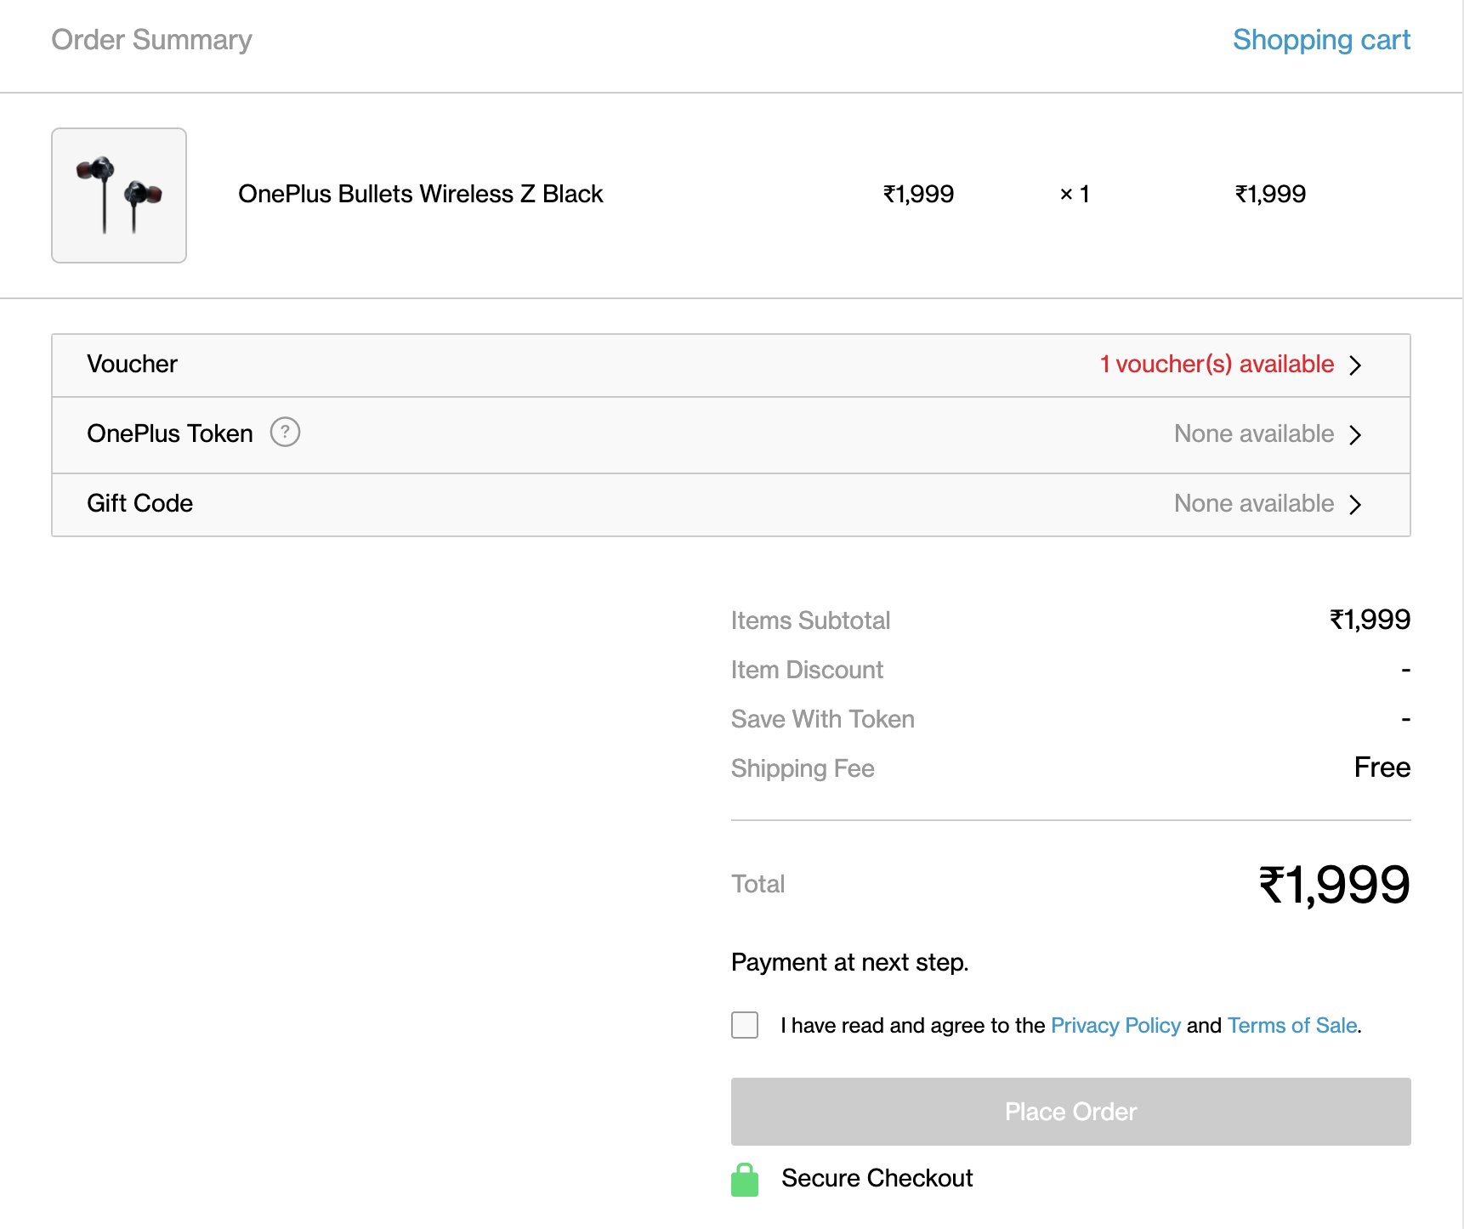Open the Terms of Sale link

(1291, 1026)
